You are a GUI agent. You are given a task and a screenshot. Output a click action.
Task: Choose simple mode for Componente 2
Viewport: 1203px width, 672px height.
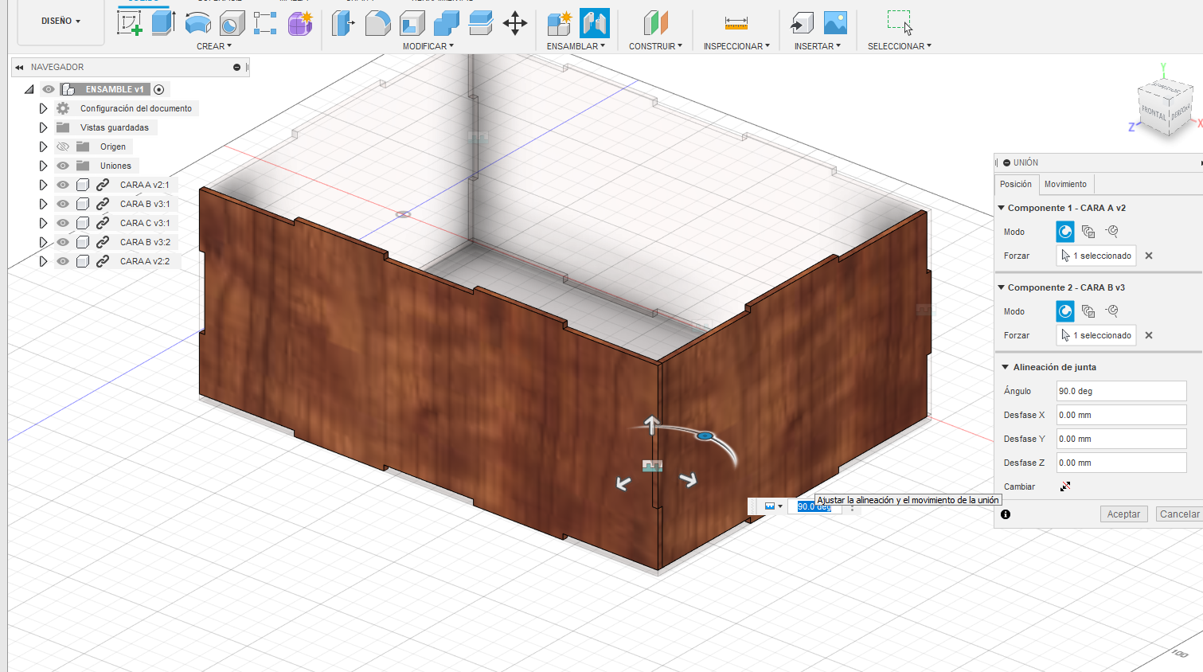1065,311
